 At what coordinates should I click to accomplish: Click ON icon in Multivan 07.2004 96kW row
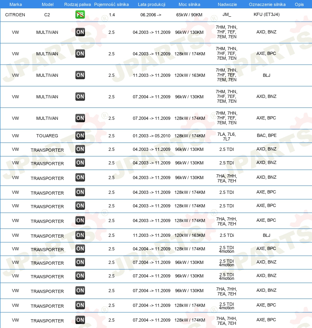click(x=80, y=97)
